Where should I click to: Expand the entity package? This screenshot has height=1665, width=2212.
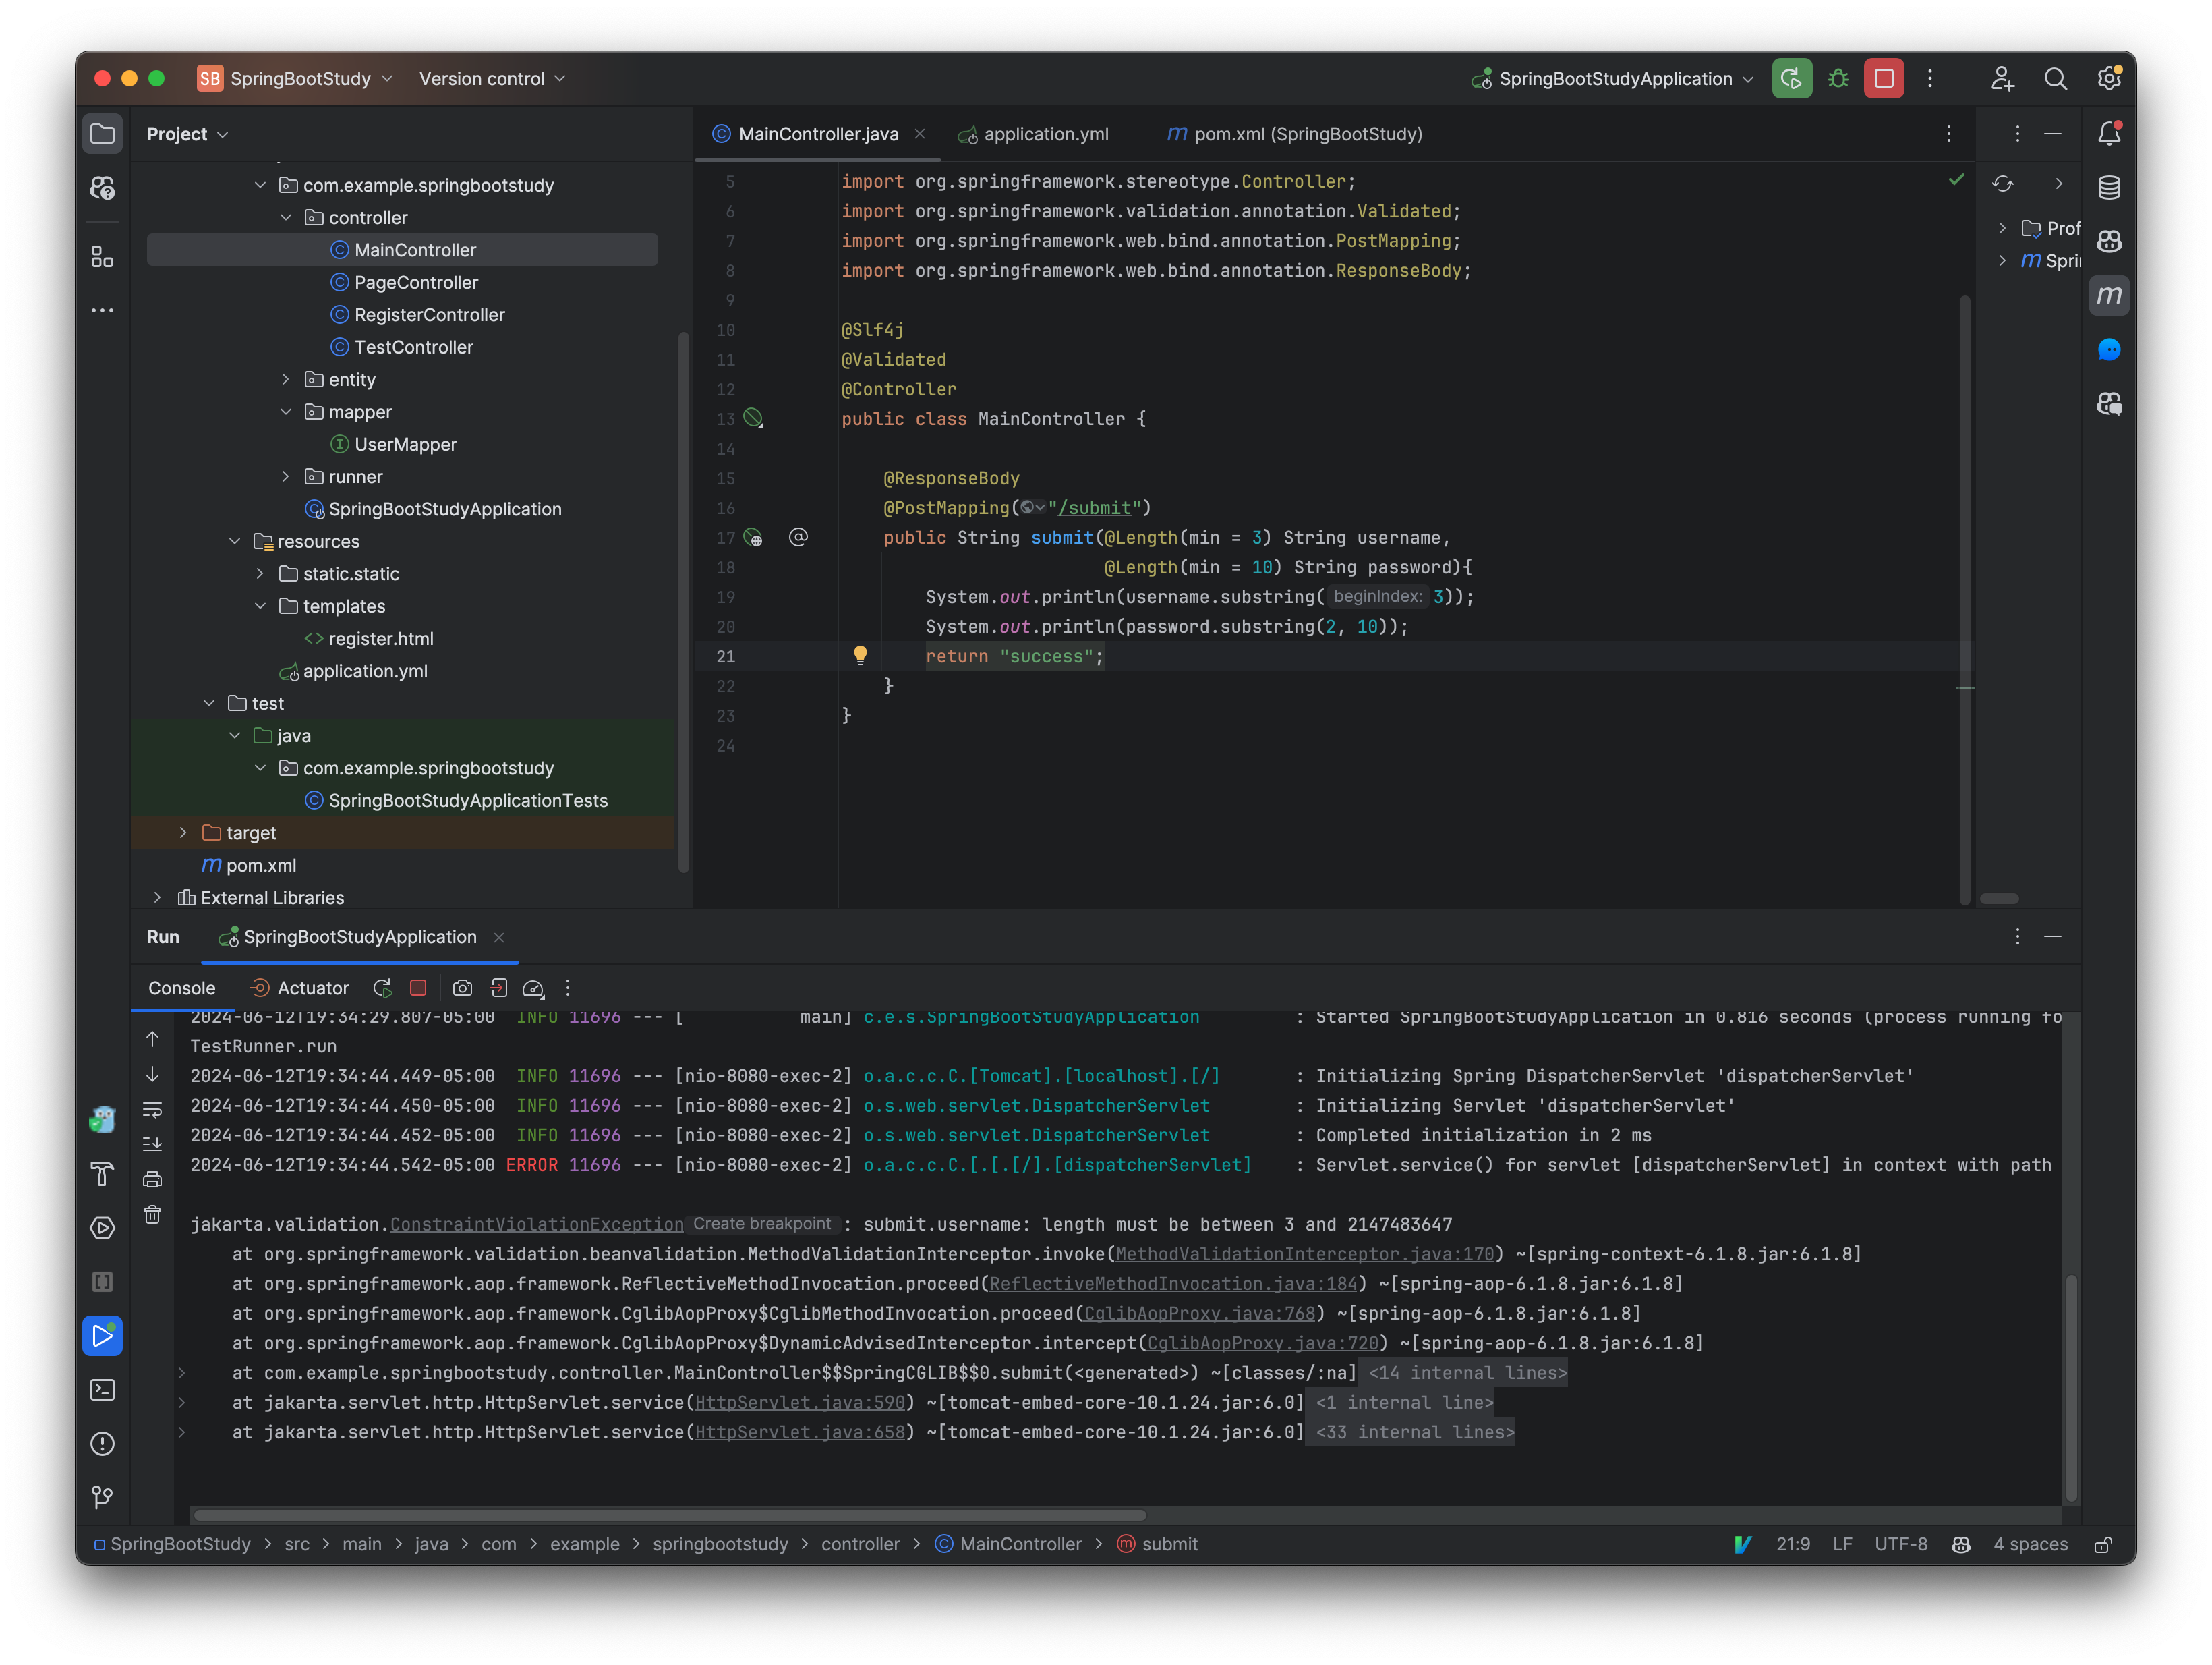(x=287, y=379)
